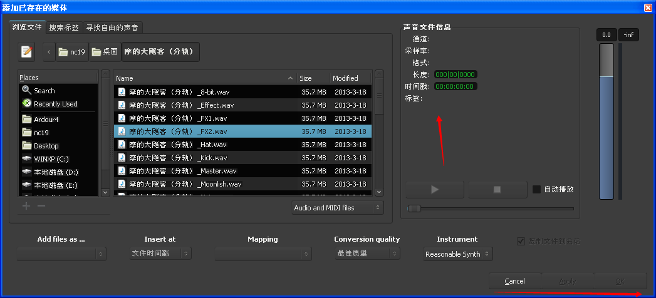Click the back arrow in path bar
This screenshot has height=298, width=656.
click(49, 52)
